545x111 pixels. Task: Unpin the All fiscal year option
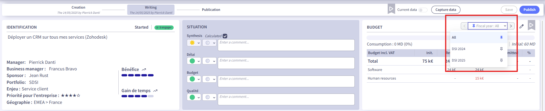pyautogui.click(x=501, y=37)
